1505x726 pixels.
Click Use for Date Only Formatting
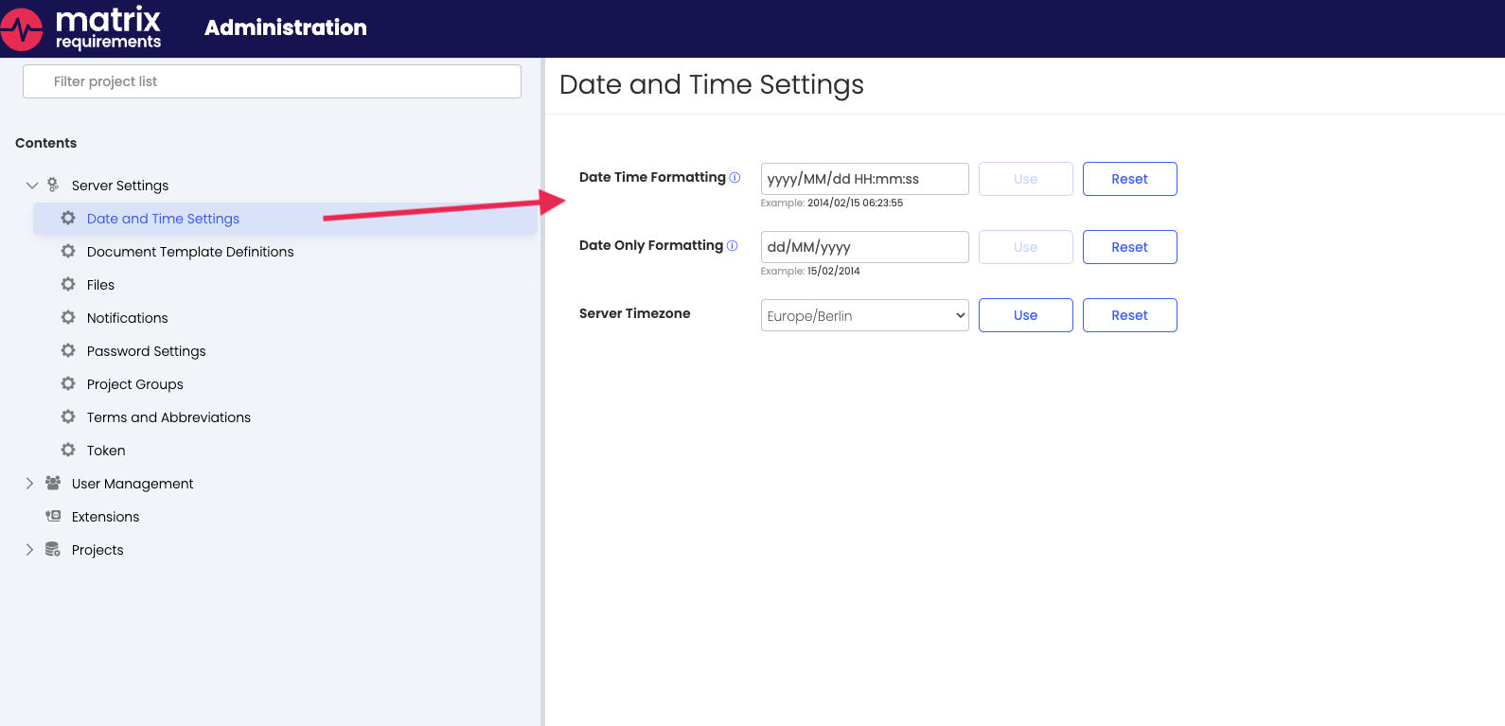[x=1025, y=247]
